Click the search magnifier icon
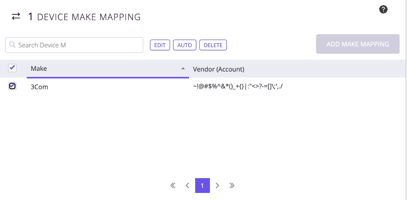 click(12, 45)
